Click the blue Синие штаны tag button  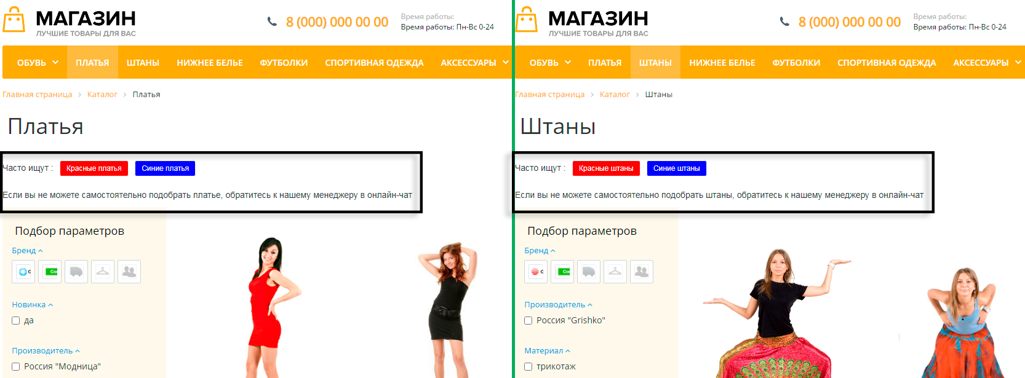676,168
